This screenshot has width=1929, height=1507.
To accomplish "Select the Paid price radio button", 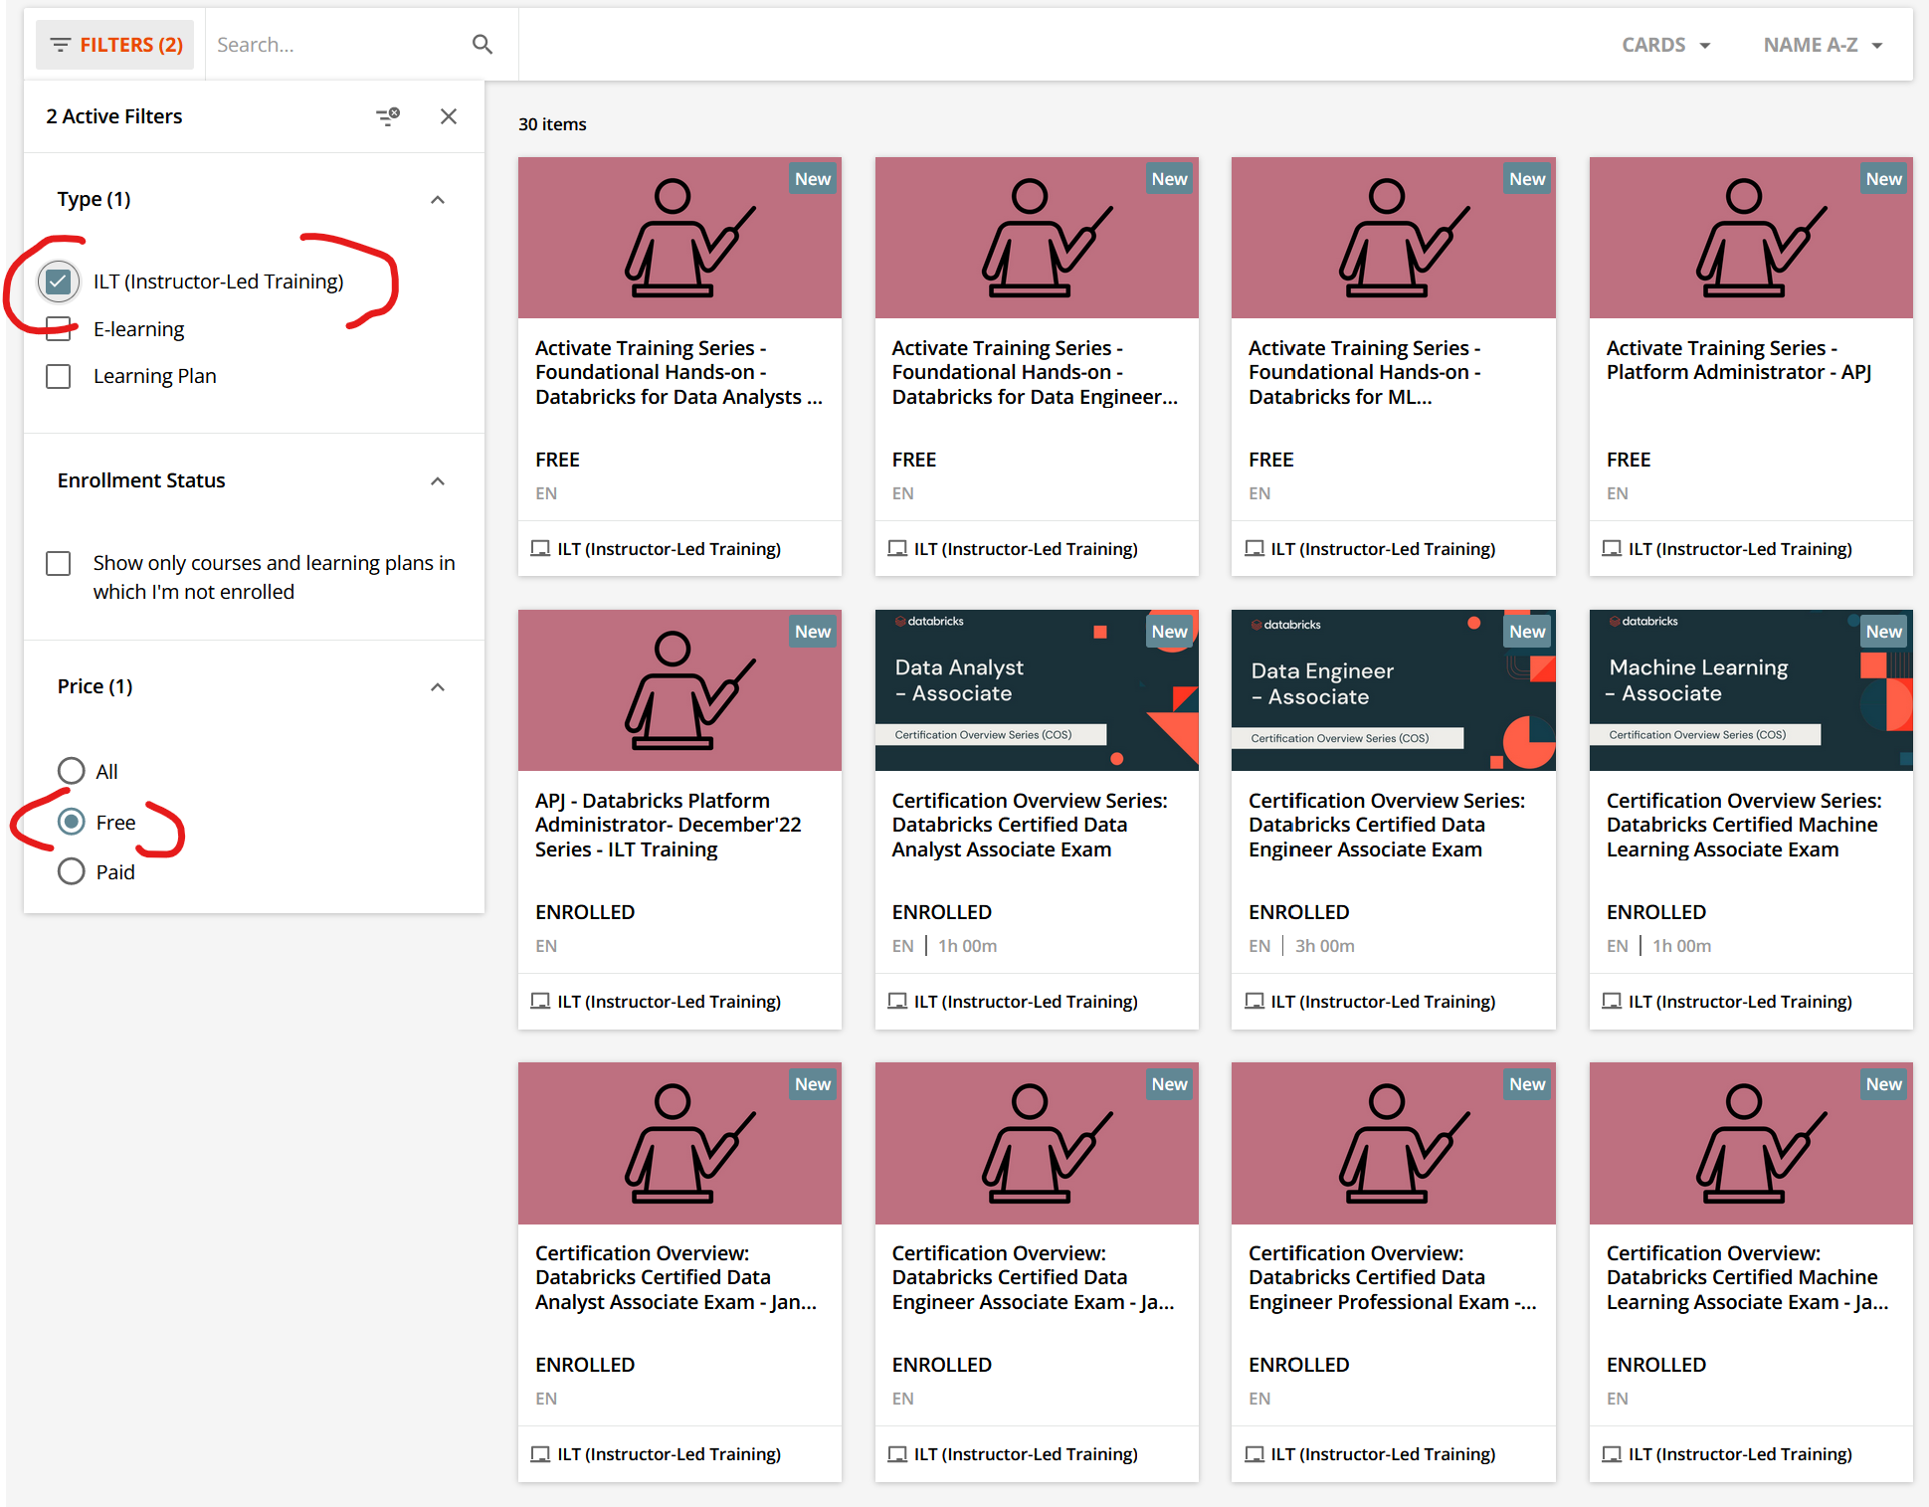I will coord(71,871).
